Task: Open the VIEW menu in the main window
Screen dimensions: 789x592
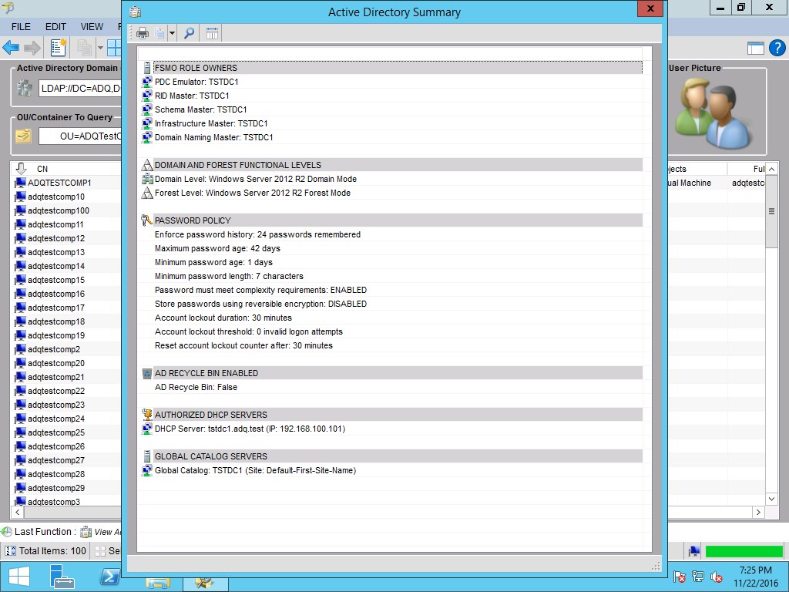Action: pos(92,27)
